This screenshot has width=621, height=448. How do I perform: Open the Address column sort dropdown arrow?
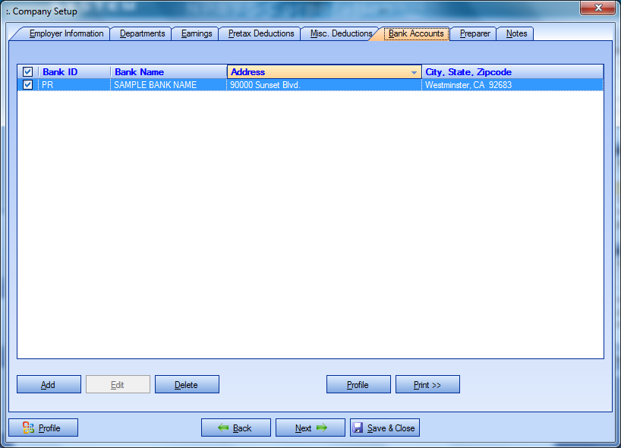pos(414,72)
